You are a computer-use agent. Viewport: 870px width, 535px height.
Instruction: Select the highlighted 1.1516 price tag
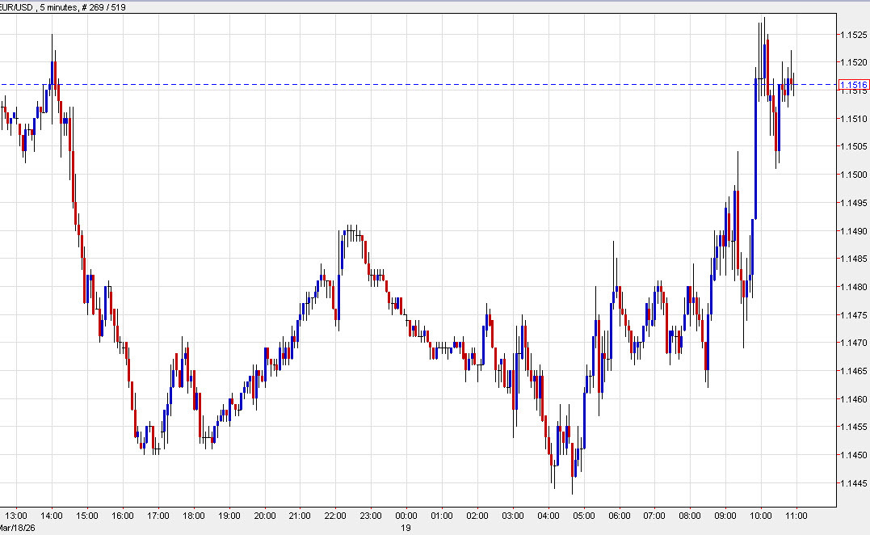[852, 84]
